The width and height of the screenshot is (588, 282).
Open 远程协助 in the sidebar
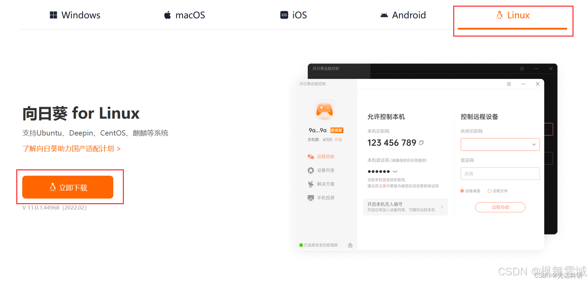pos(321,156)
